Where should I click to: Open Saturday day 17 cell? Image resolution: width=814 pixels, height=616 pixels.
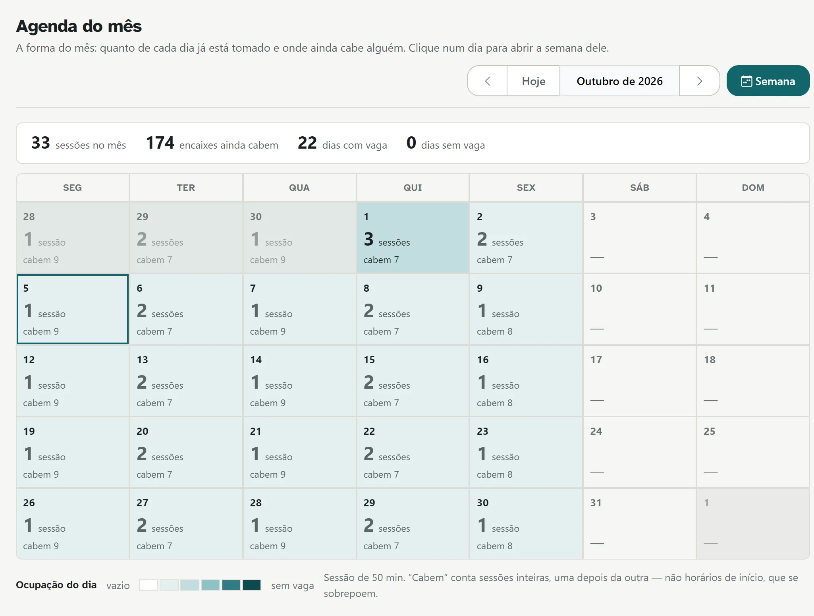pos(640,381)
